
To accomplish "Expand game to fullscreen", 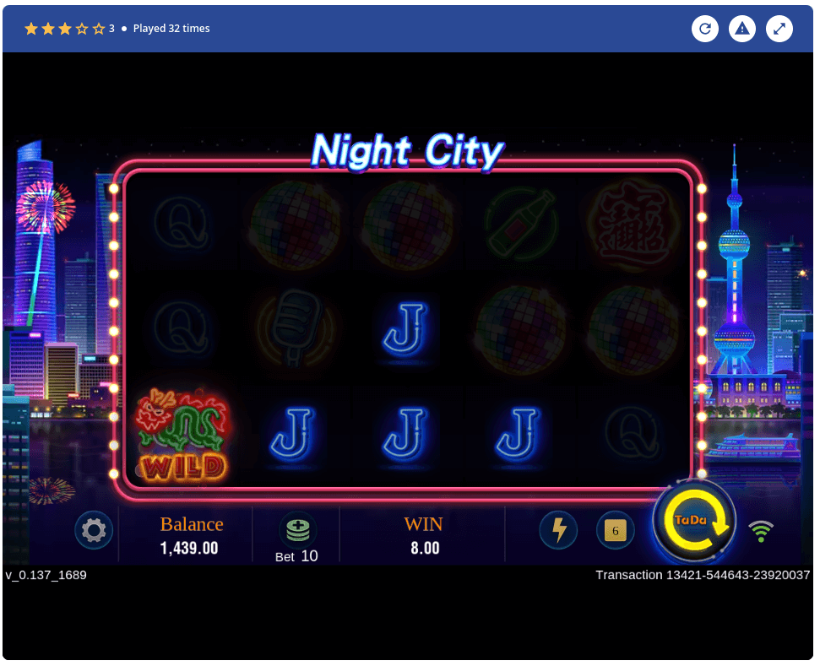I will [779, 29].
